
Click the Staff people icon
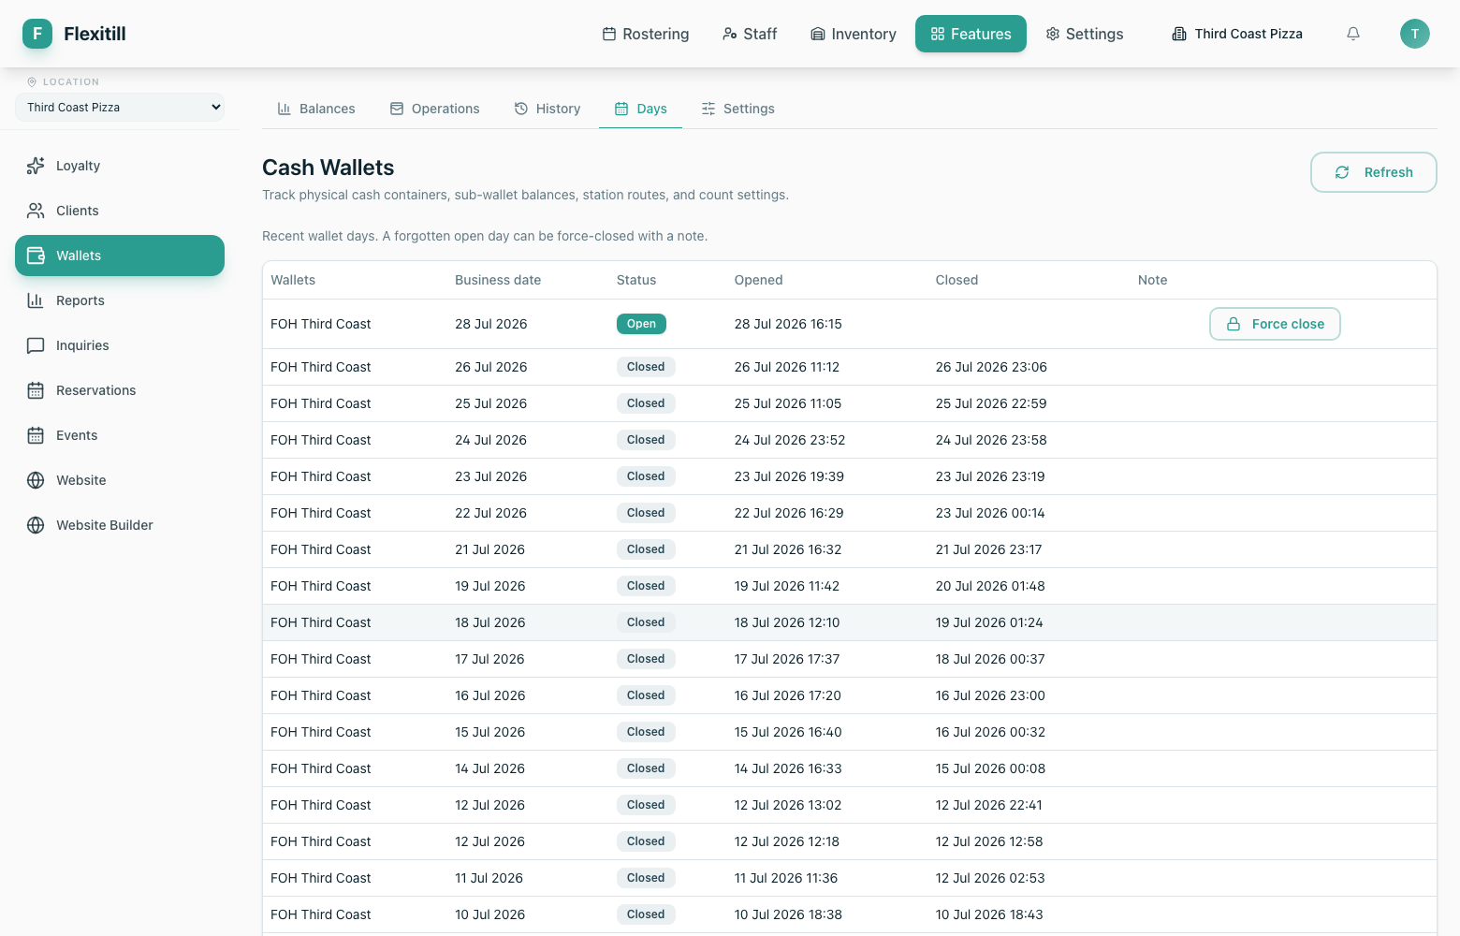click(730, 34)
